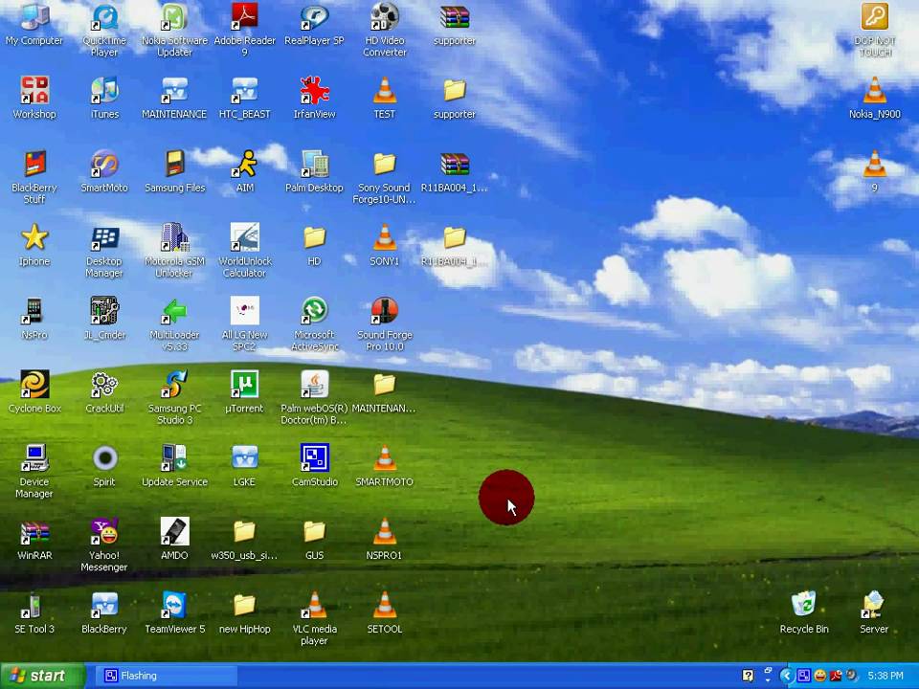Open the GUS folder

point(315,531)
